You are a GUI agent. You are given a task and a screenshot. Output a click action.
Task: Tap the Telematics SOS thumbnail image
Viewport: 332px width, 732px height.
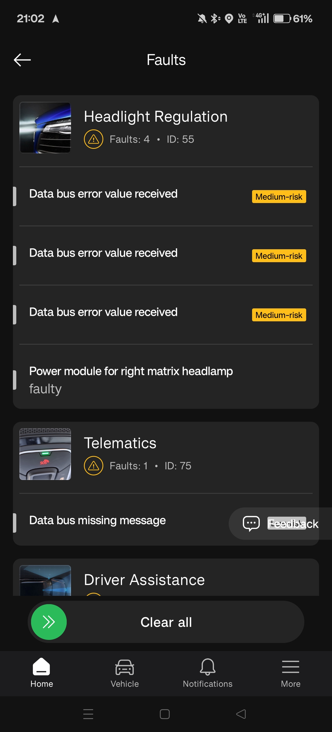pyautogui.click(x=45, y=454)
